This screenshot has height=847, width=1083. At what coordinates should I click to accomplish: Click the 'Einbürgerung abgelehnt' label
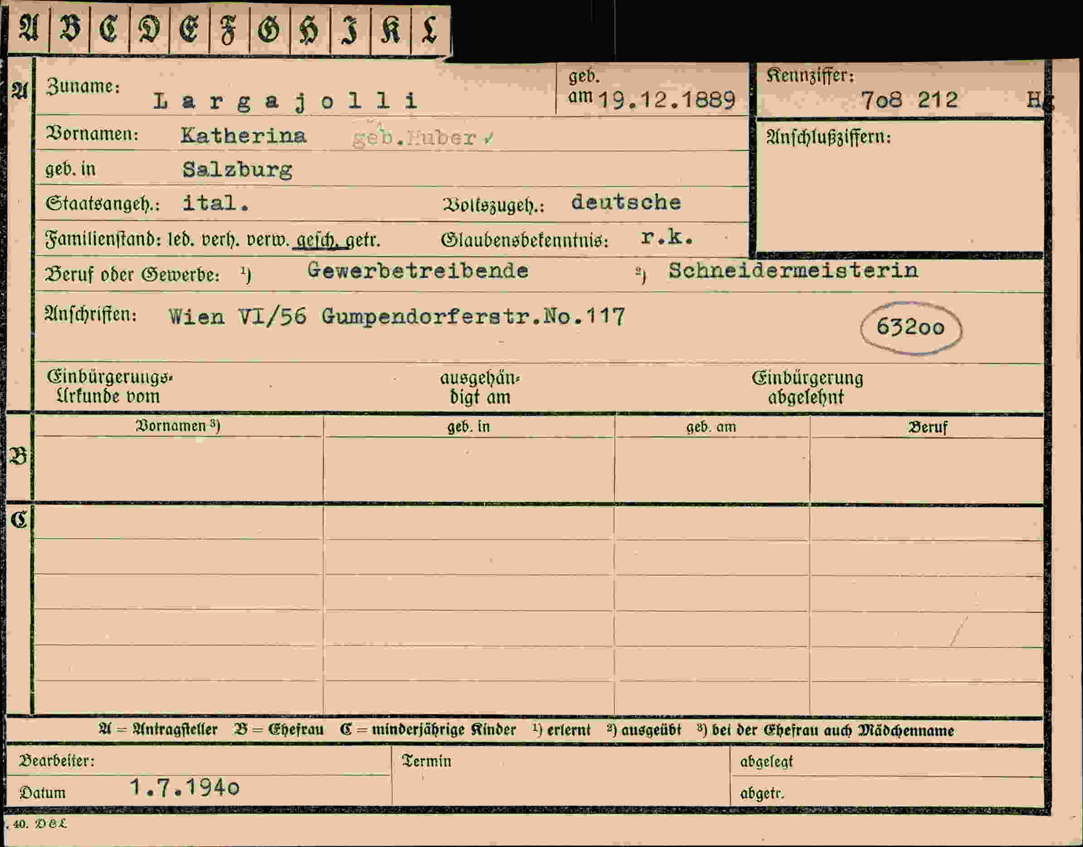tap(807, 388)
